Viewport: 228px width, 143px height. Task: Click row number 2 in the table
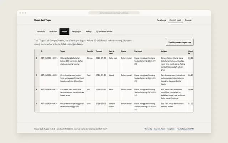click(37, 64)
